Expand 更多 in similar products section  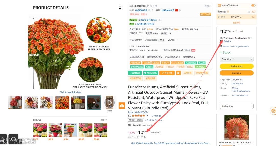coord(104,120)
